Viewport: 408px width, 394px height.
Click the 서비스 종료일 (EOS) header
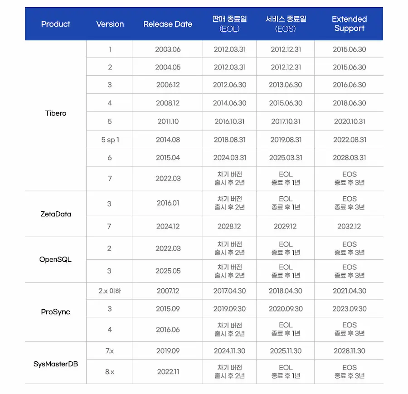(x=286, y=24)
